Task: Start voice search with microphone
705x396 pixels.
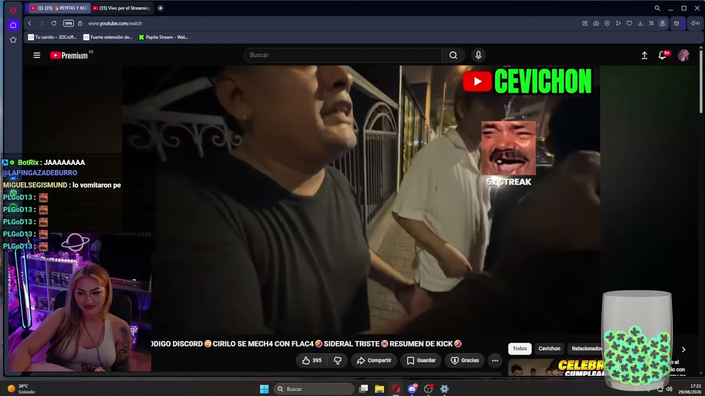Action: 478,55
